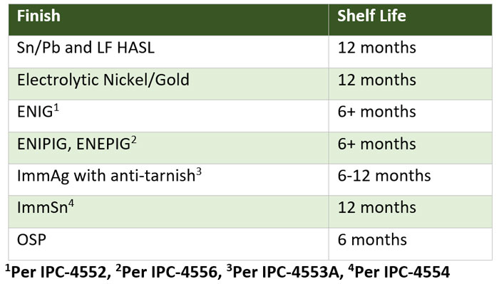Screen dimensions: 499x284
Task: Select 12 months value in ImmSn row
Action: pos(410,211)
